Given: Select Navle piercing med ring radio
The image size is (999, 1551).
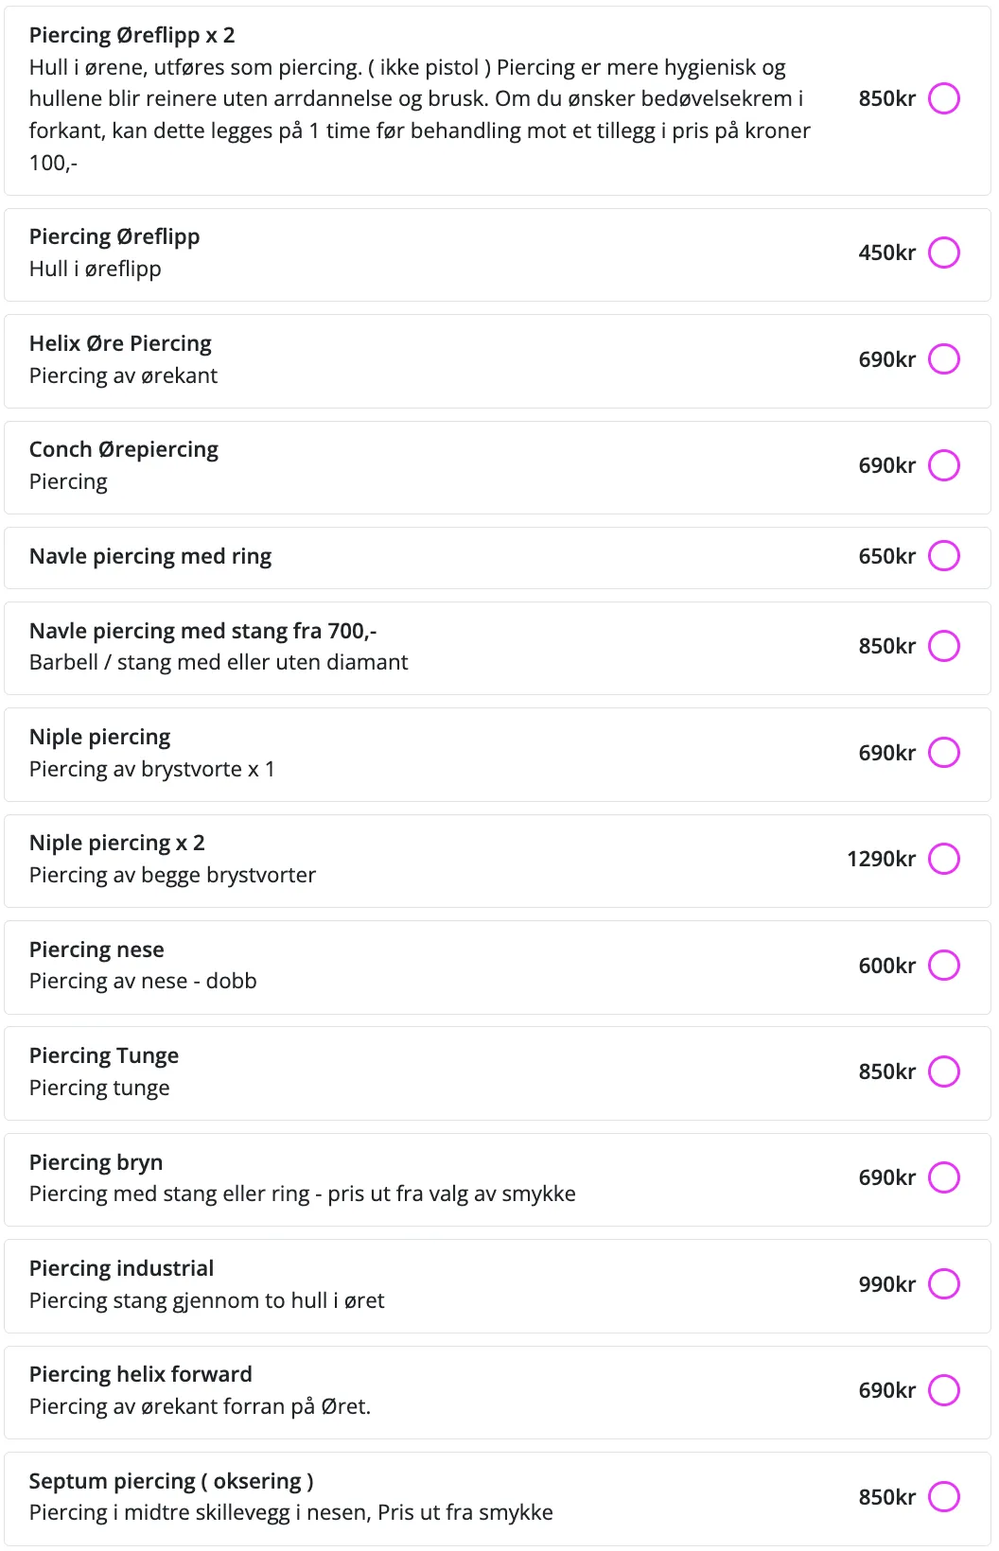Looking at the screenshot, I should point(943,556).
